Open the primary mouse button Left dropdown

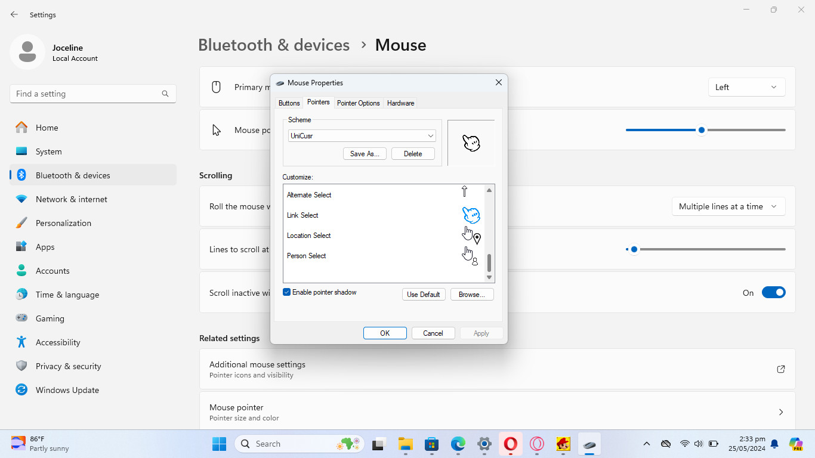tap(746, 87)
